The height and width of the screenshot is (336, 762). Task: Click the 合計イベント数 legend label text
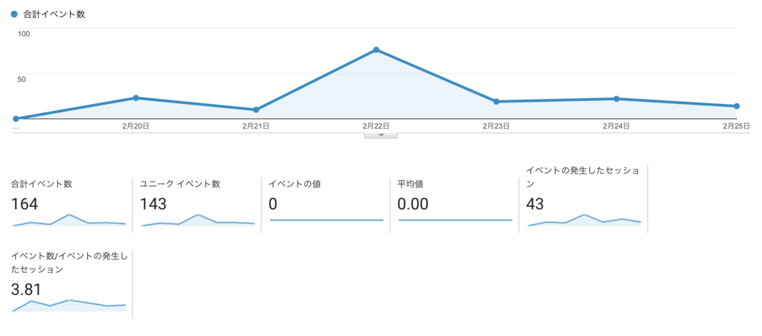click(x=54, y=15)
